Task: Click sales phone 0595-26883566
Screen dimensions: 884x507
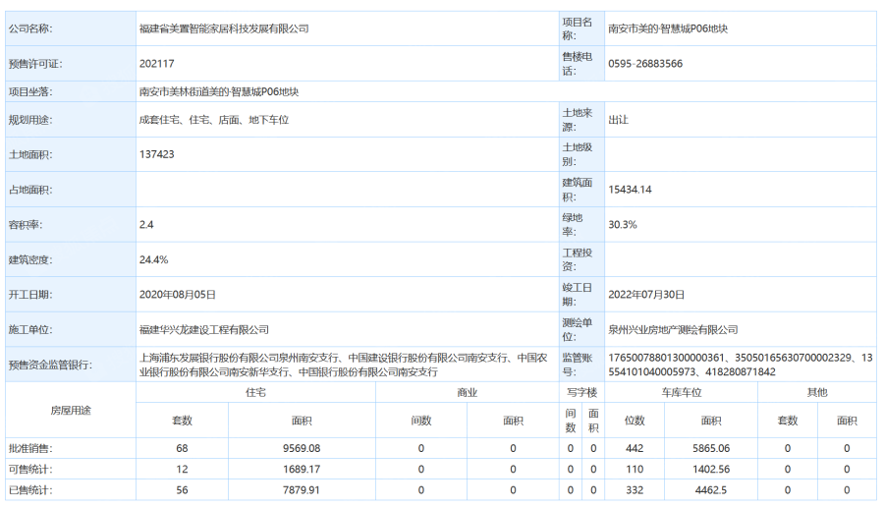Action: pos(645,64)
